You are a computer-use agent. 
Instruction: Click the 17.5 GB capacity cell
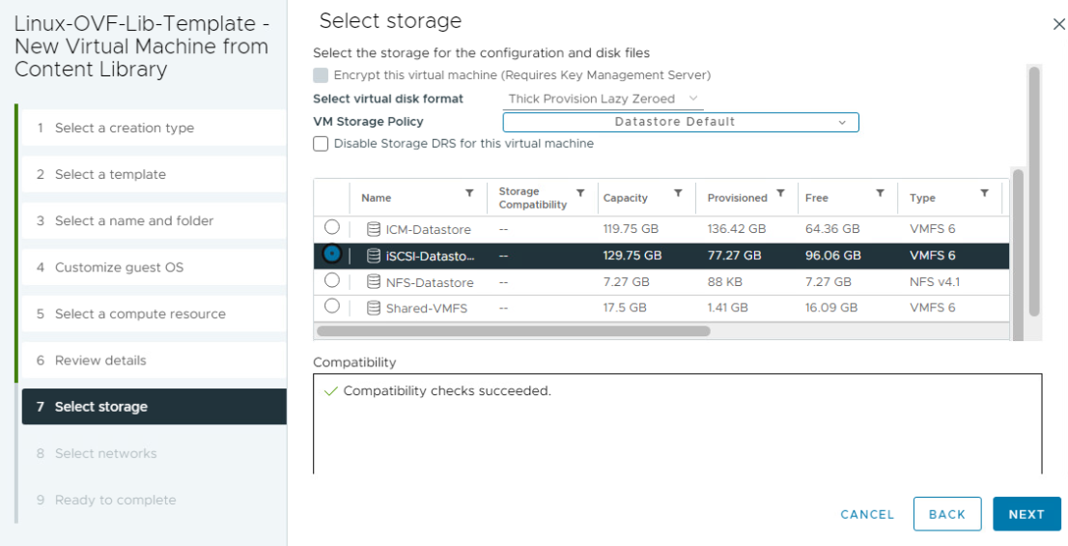(x=625, y=307)
